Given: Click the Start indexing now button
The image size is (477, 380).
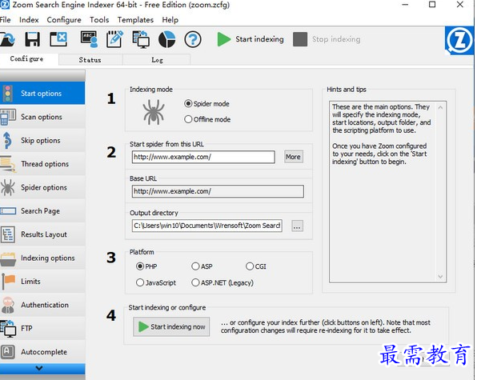Looking at the screenshot, I should pyautogui.click(x=171, y=326).
